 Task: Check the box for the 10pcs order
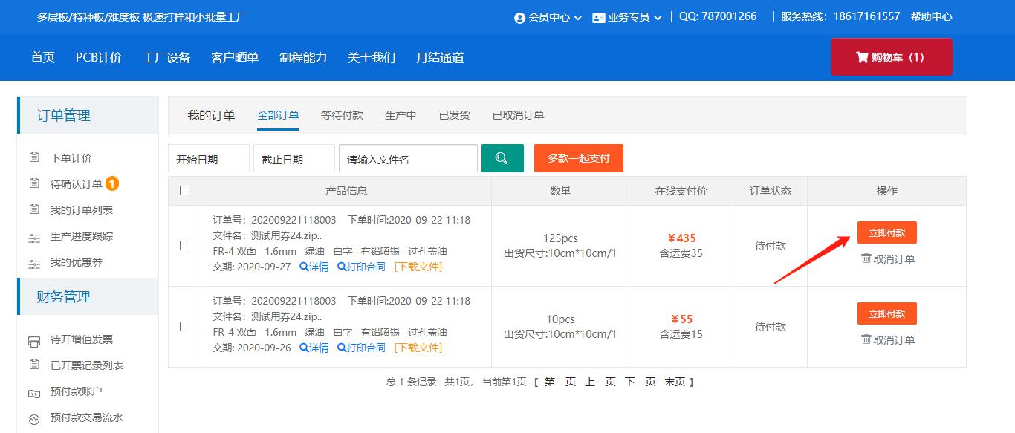184,327
